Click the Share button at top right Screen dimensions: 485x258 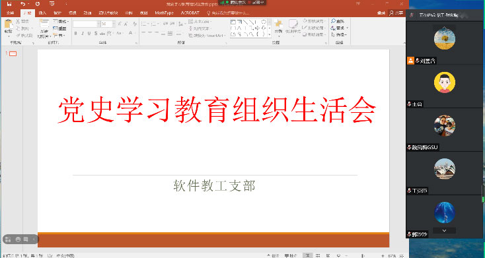click(396, 13)
